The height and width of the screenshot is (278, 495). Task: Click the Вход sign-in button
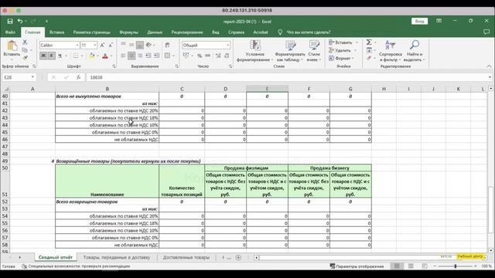(419, 21)
